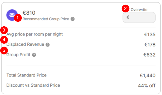
Task: Select the €1,440 total standard price
Action: [x=148, y=75]
